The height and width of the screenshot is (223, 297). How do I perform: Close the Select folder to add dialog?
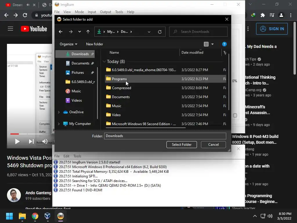pyautogui.click(x=227, y=19)
